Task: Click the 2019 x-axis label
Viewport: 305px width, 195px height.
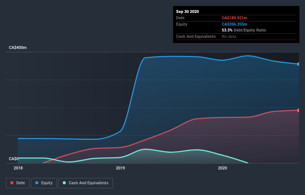Action: point(120,168)
